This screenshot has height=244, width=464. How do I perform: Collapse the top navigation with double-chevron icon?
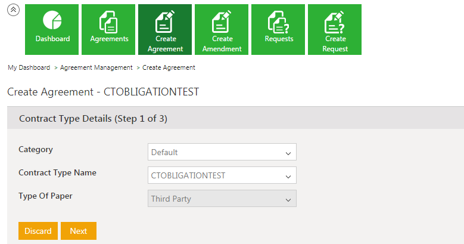click(13, 10)
